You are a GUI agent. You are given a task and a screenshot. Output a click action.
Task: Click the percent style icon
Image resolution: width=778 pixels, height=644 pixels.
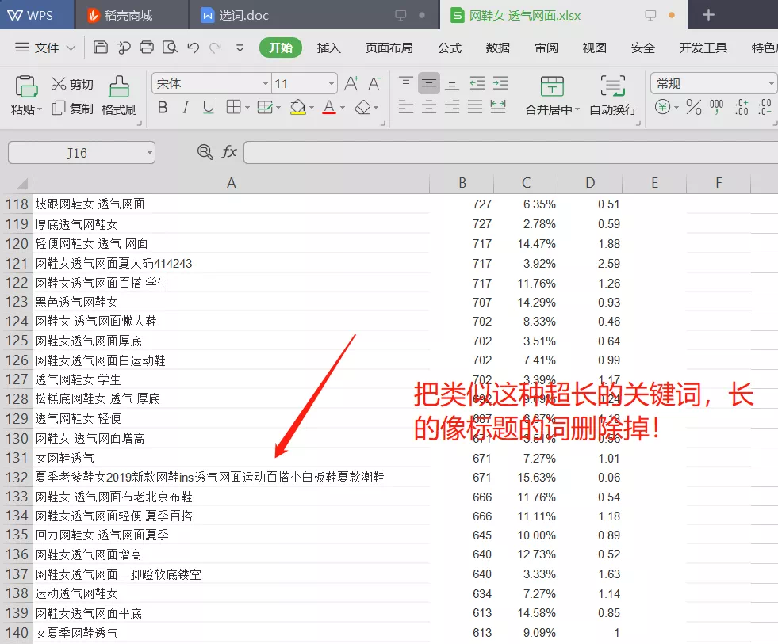[x=693, y=107]
